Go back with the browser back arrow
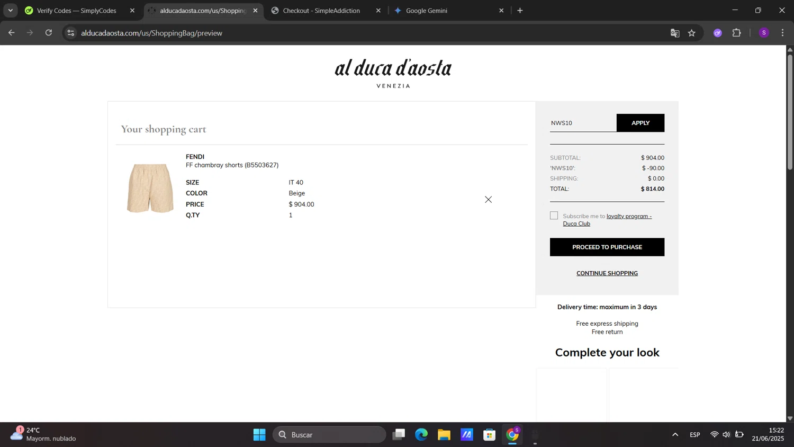Screen dimensions: 794x447 pos(11,33)
